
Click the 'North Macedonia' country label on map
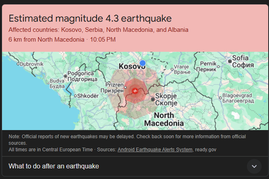[x=164, y=119]
